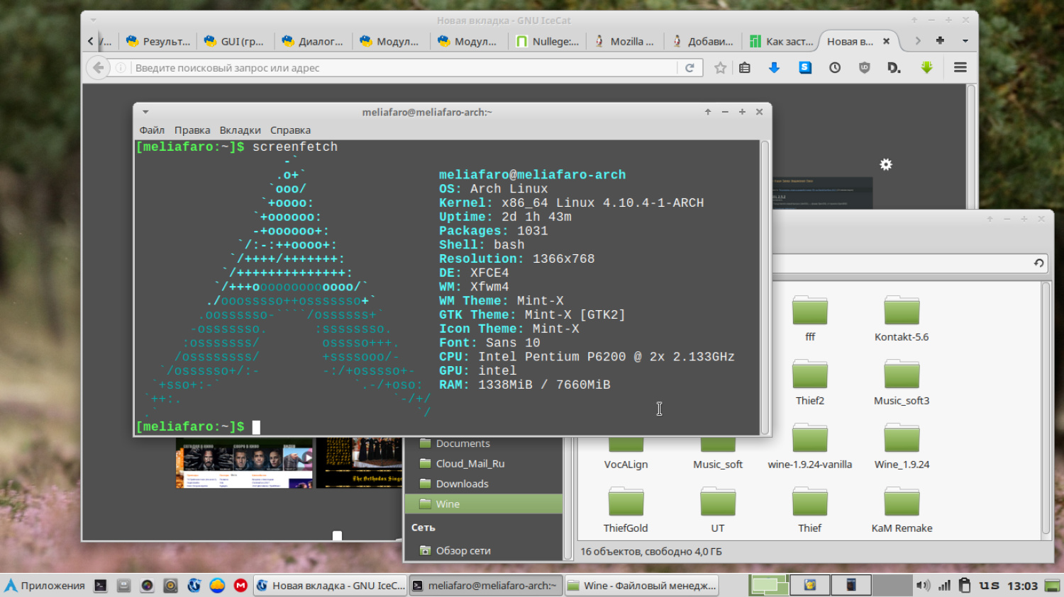Open the IceCat window menu arrow
This screenshot has width=1064, height=597.
93,20
